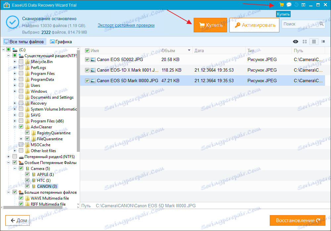Screen dimensions: 331x231
Task: Click the EaseUS app logo icon
Action: point(7,5)
